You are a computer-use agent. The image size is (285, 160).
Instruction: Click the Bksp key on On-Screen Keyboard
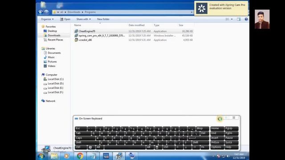coord(203,128)
